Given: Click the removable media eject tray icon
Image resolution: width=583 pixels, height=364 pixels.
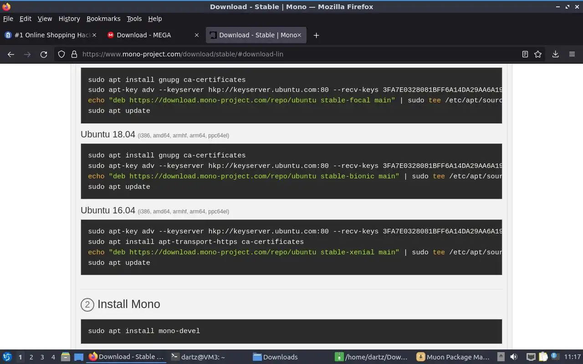Looking at the screenshot, I should [x=501, y=357].
